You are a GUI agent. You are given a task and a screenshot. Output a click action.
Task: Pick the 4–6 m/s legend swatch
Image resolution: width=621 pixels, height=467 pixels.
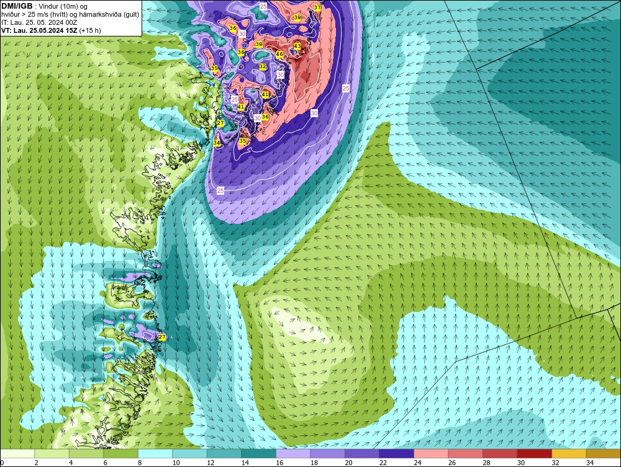pos(86,453)
